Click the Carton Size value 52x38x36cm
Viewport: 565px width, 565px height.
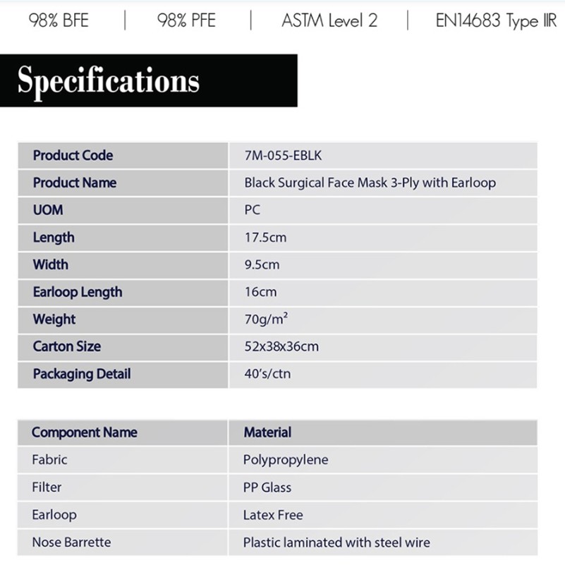click(281, 346)
